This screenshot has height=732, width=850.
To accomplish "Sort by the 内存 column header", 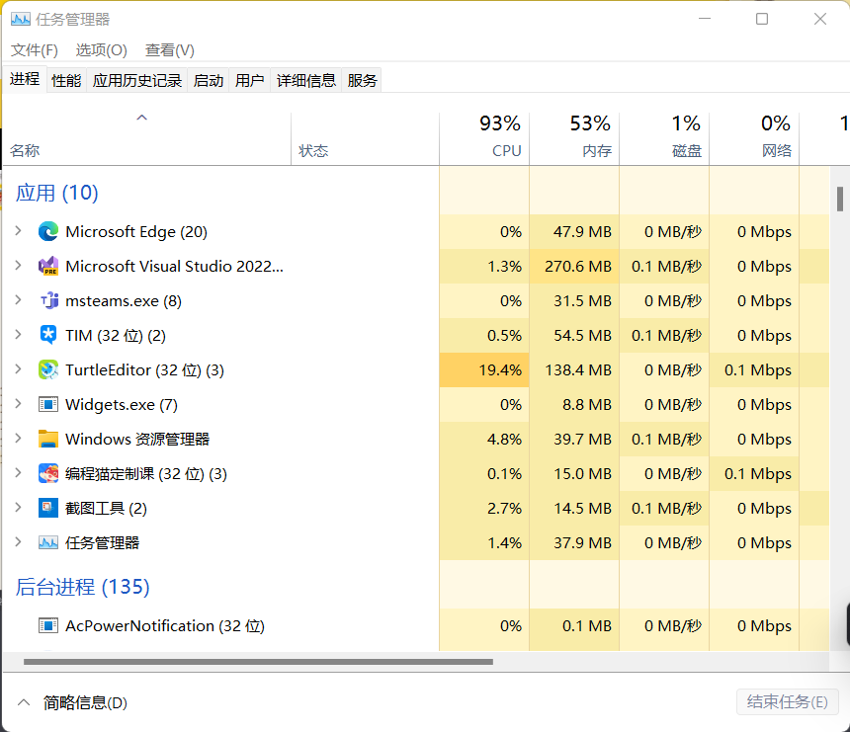I will coord(574,138).
